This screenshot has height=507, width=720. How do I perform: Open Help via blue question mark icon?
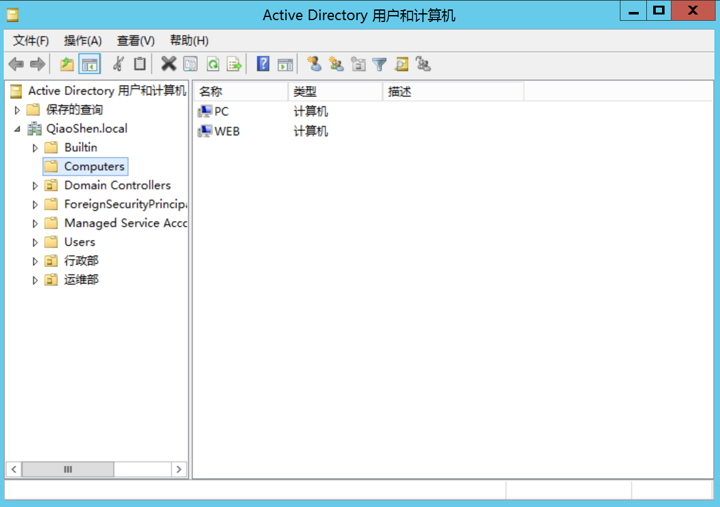click(263, 64)
